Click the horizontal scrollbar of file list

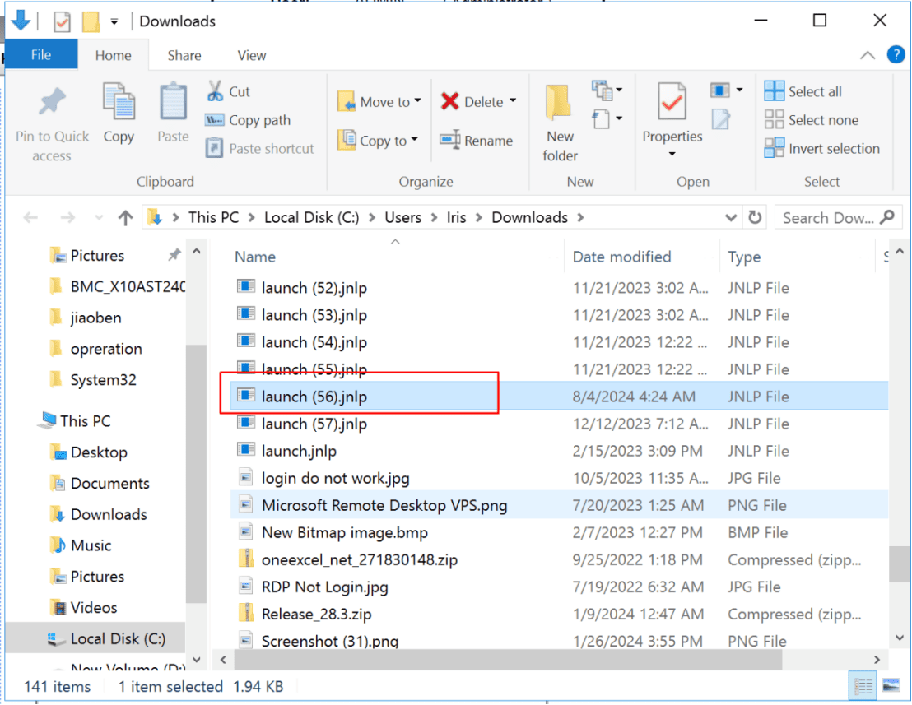tap(509, 659)
